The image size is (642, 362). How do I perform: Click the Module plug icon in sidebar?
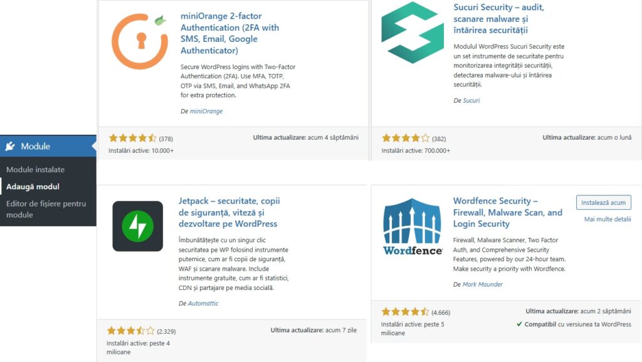pos(10,146)
